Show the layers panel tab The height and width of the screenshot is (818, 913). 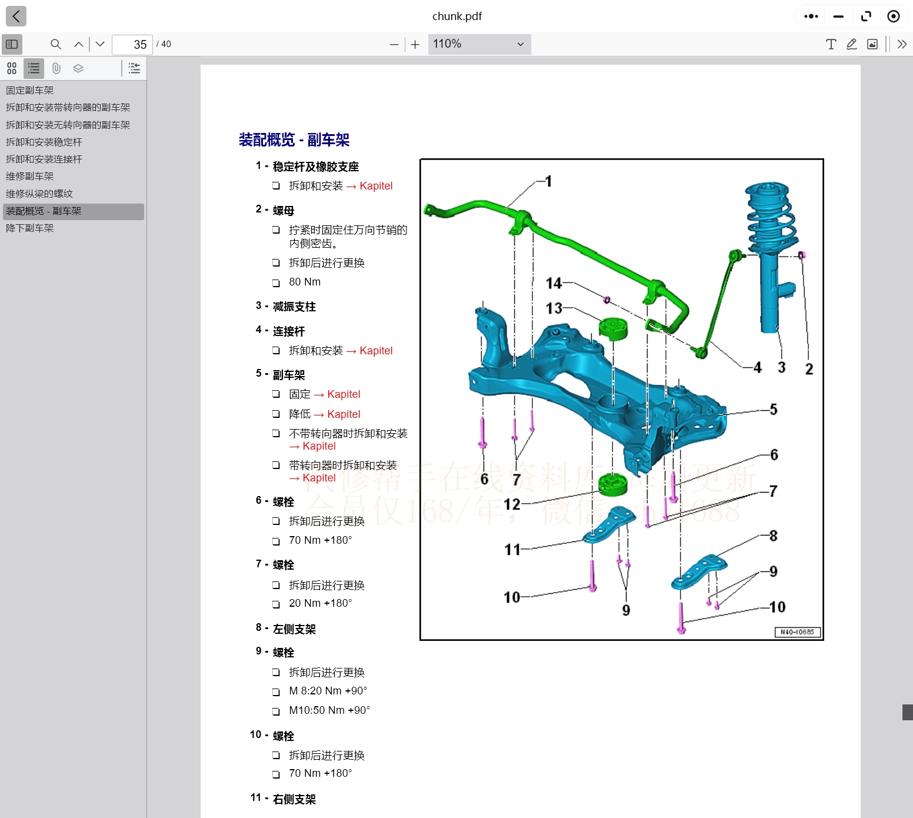tap(78, 69)
